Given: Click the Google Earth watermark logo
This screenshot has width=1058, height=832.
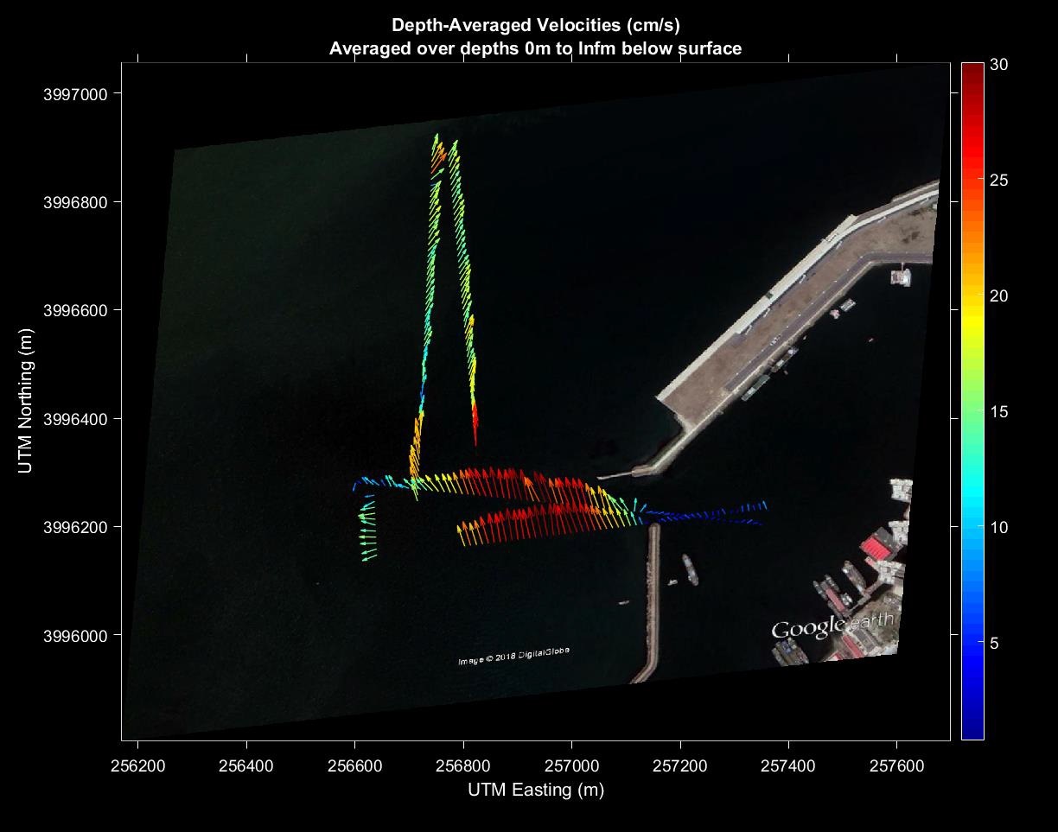Looking at the screenshot, I should [832, 628].
